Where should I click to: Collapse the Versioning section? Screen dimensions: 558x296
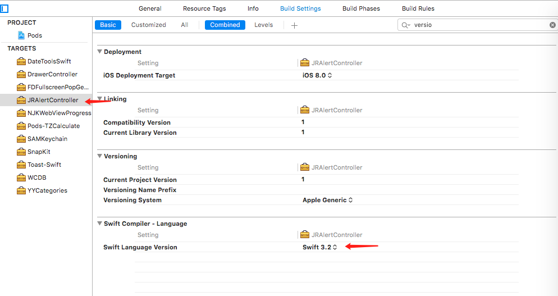point(100,156)
